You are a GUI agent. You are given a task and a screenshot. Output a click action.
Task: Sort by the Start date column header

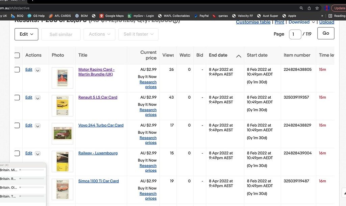257,55
